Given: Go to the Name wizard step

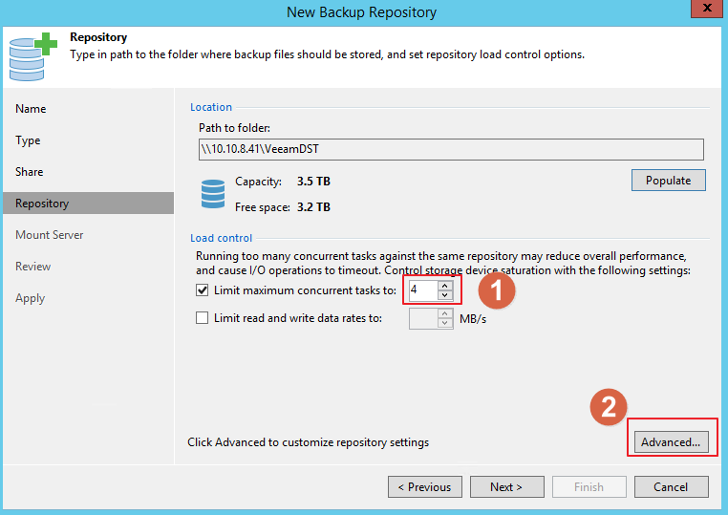Looking at the screenshot, I should click(31, 109).
